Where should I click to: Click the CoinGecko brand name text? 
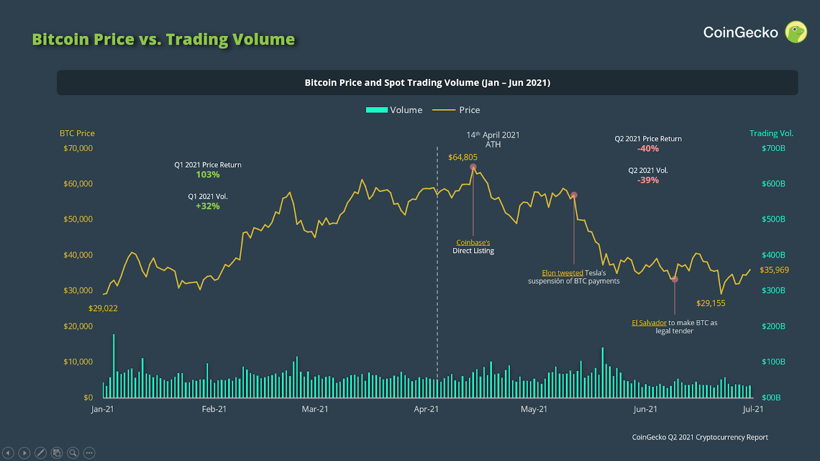tap(741, 32)
